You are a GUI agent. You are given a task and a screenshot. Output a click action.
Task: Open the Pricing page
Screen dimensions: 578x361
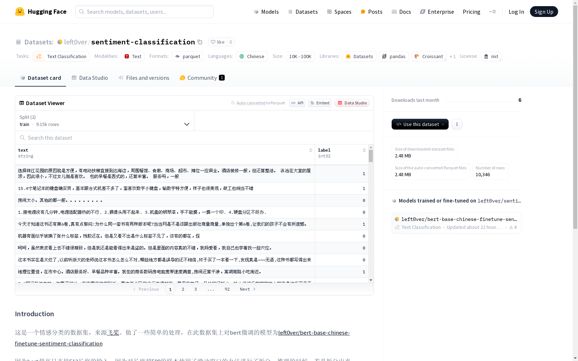(471, 12)
